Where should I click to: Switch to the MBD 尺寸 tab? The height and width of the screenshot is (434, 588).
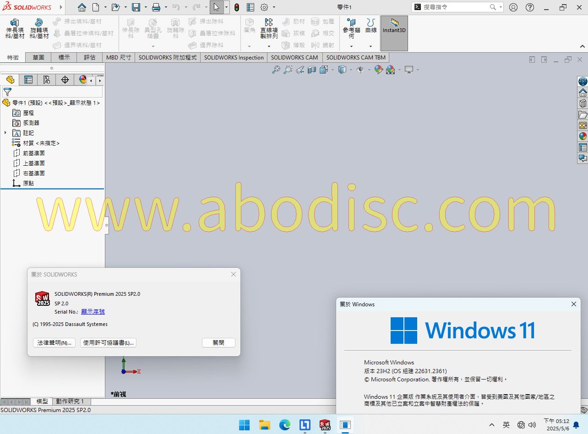pos(119,57)
